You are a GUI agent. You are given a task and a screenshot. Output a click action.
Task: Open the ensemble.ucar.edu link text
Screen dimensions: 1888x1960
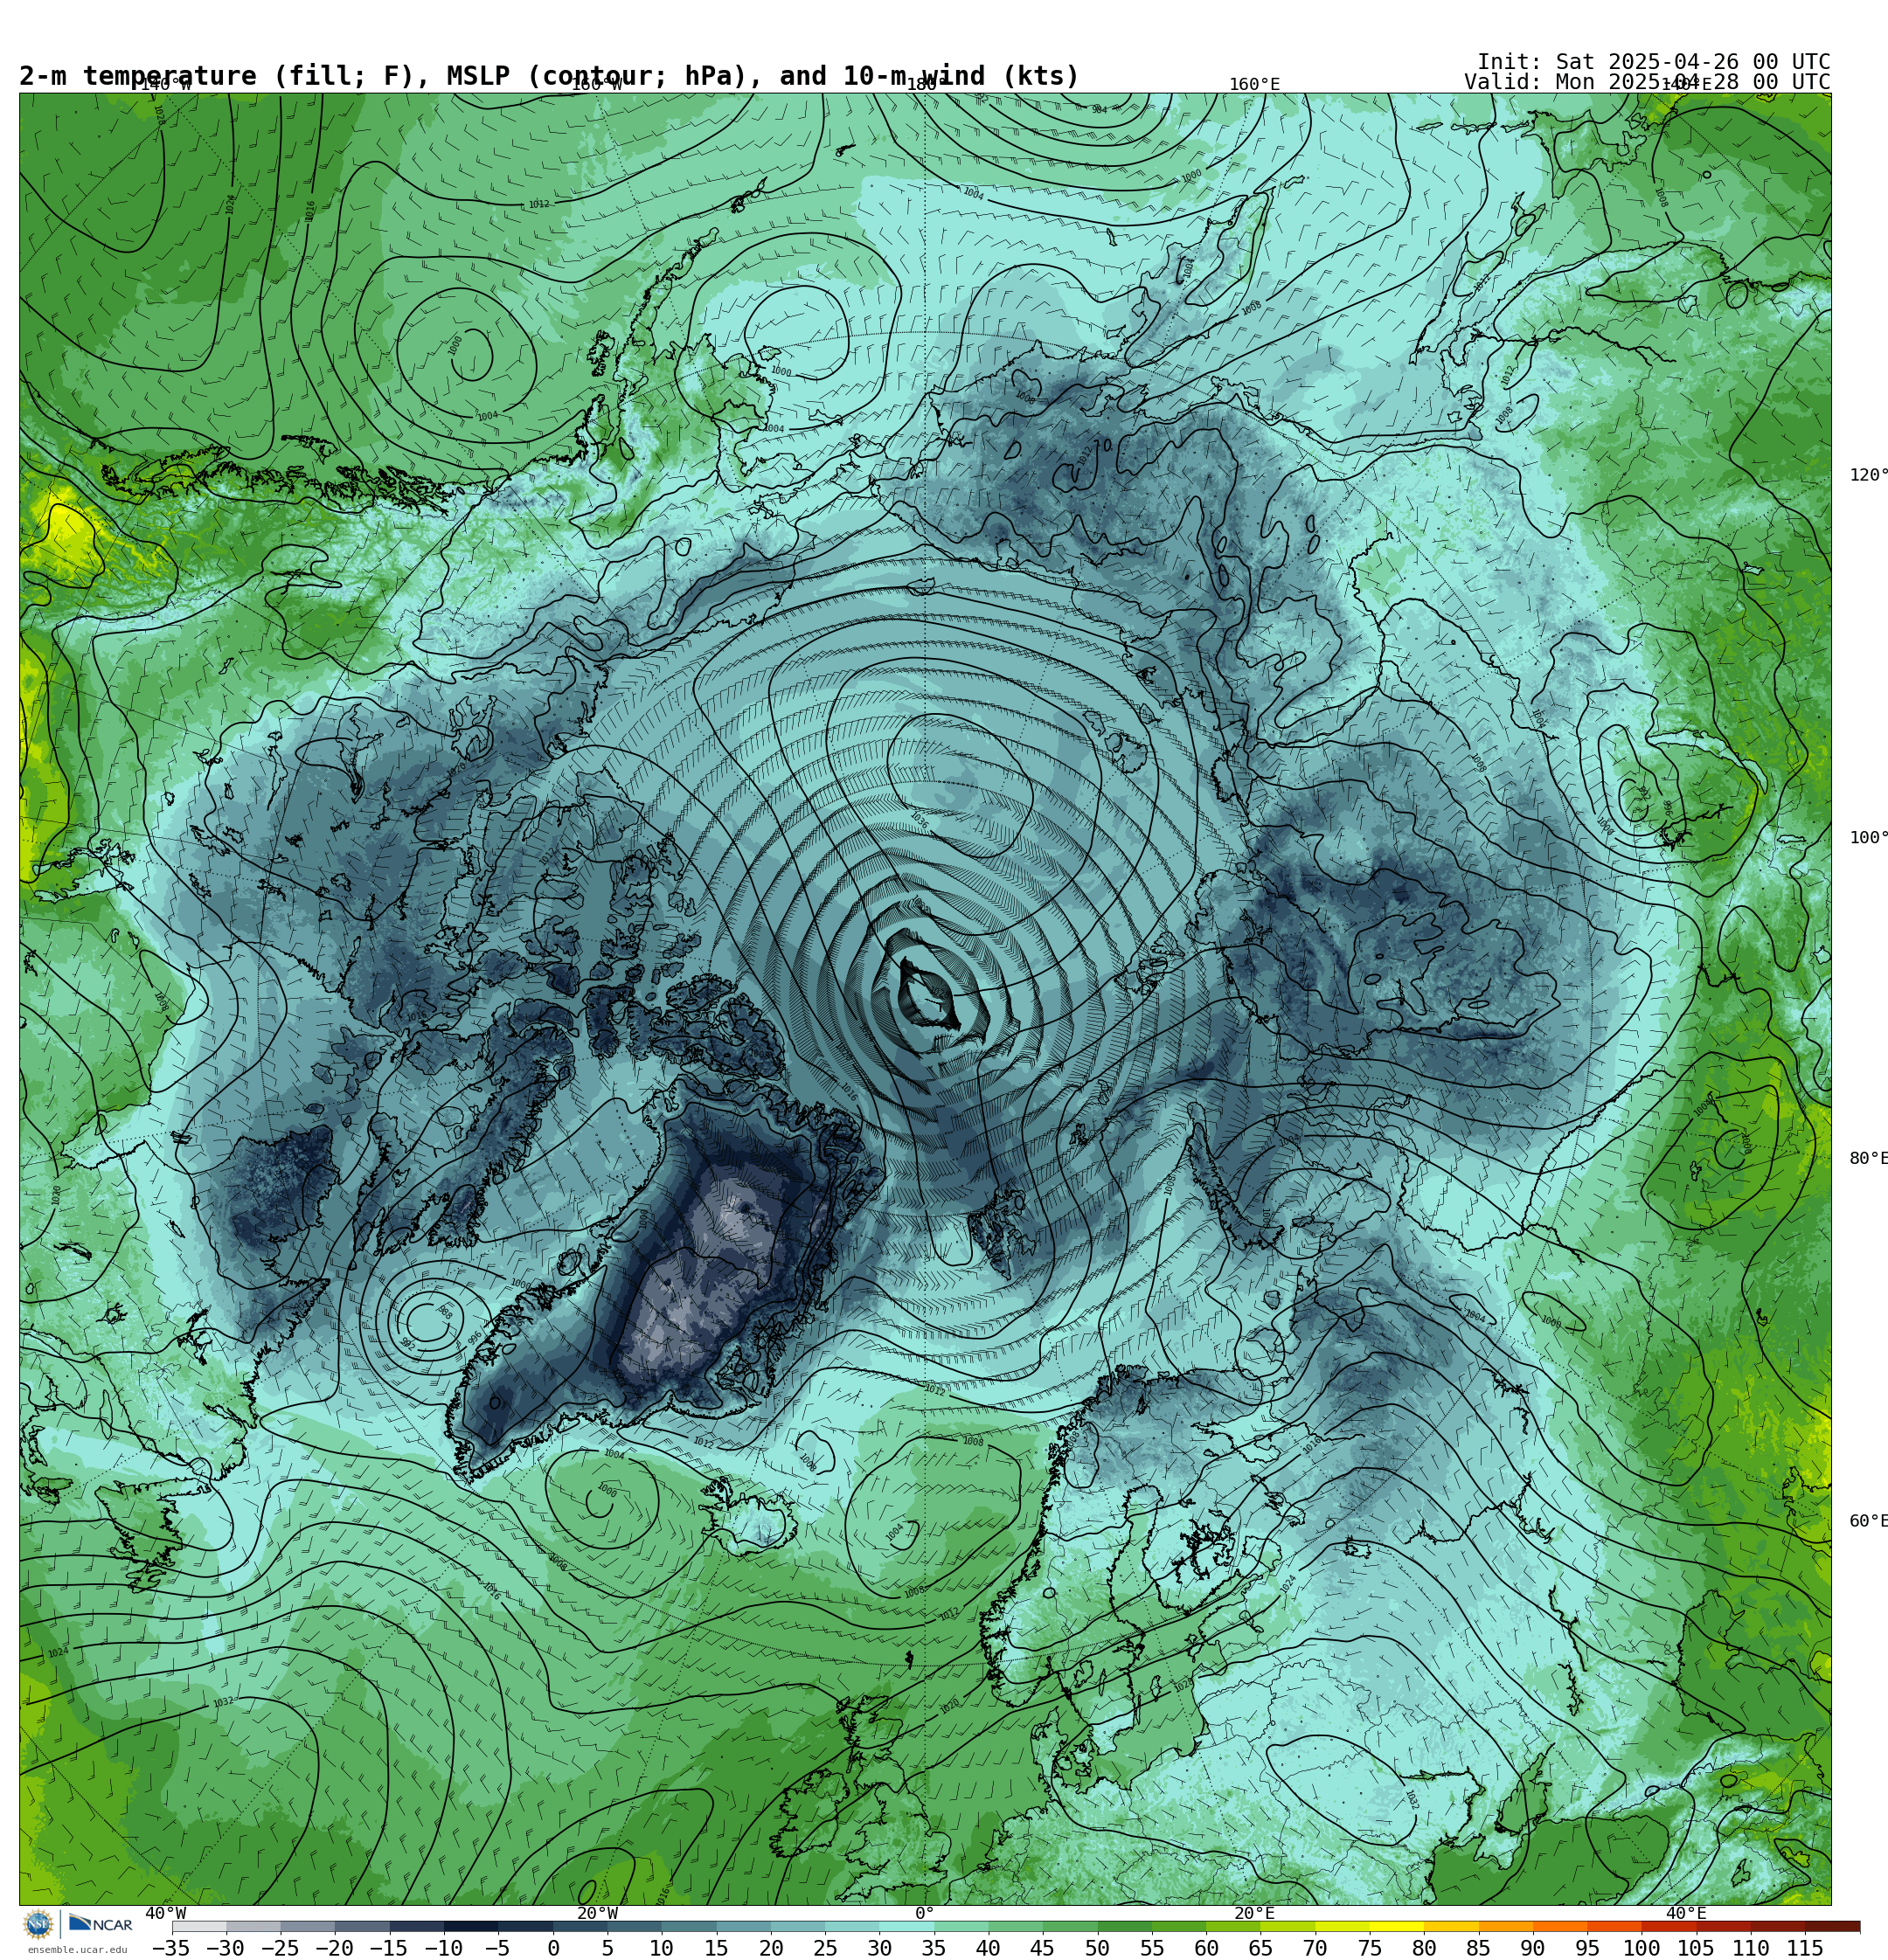[77, 1949]
